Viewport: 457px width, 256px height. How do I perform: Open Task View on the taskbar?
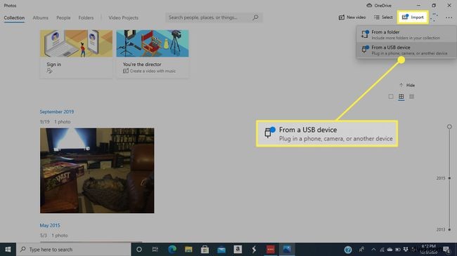click(x=155, y=249)
